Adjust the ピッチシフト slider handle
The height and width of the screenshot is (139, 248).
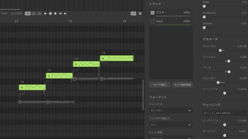225,125
